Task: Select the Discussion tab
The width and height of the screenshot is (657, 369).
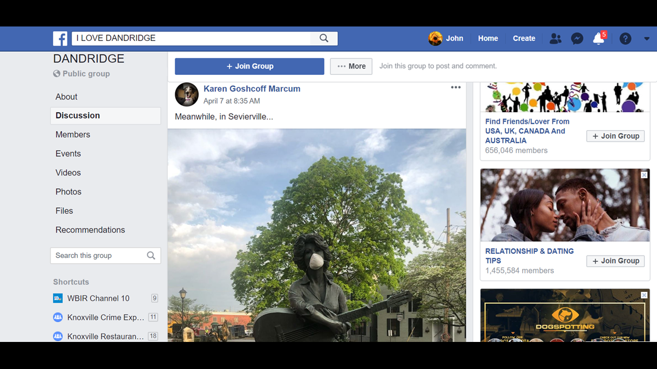Action: [x=105, y=116]
